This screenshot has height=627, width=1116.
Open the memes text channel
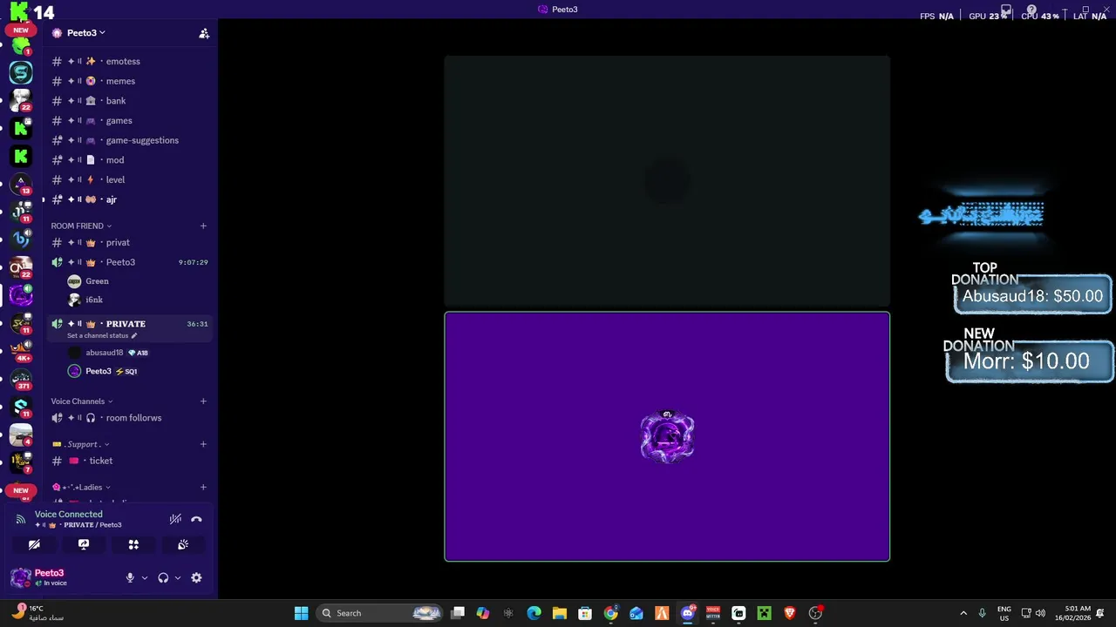click(127, 81)
